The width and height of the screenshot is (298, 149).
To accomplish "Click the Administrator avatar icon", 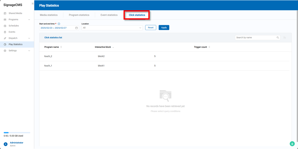I will click(x=6, y=144).
